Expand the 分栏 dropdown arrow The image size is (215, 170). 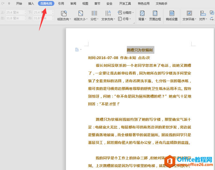click(98, 19)
